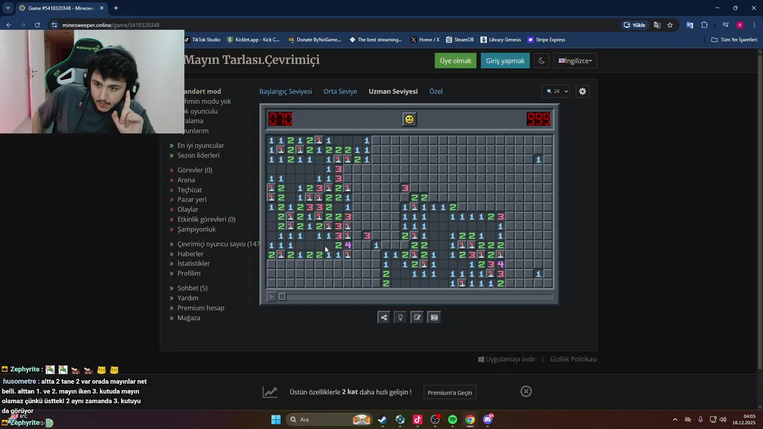Select the Uzman Seviyesi tab
Screen dimensions: 763x429
pyautogui.click(x=393, y=91)
